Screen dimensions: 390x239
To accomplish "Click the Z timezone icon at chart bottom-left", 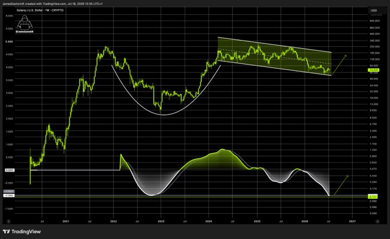I will tap(9, 221).
